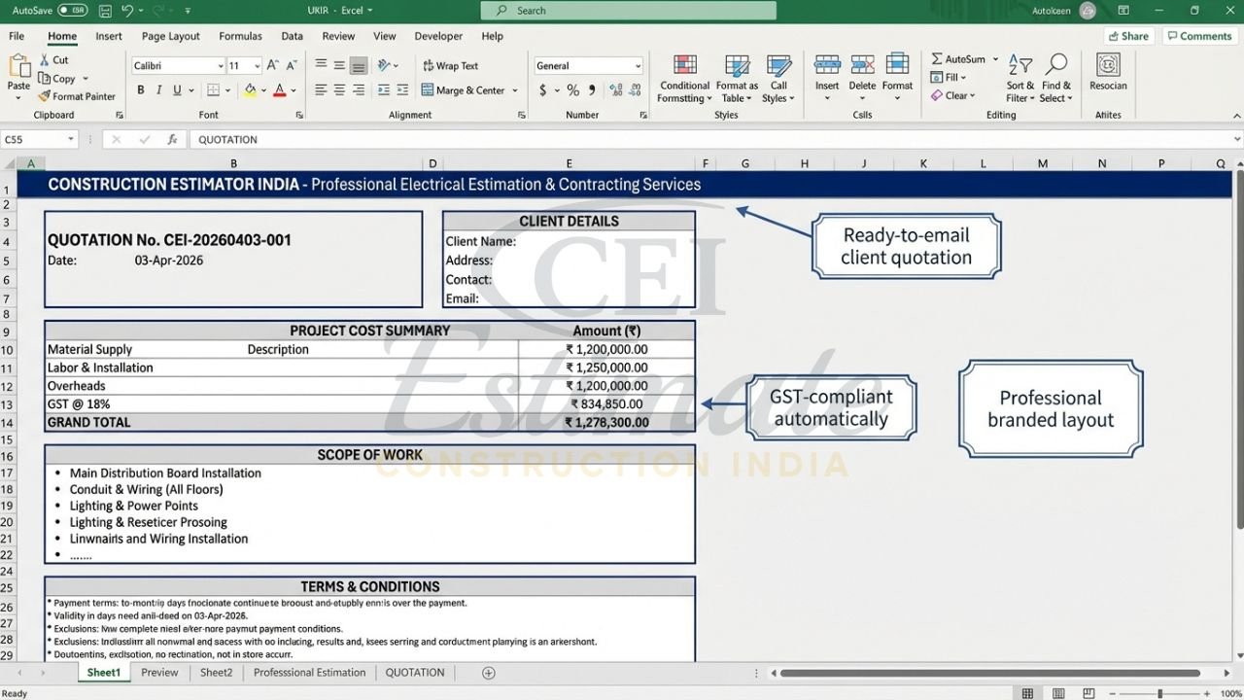Click the Decrease Indent icon
The height and width of the screenshot is (700, 1244).
point(384,89)
